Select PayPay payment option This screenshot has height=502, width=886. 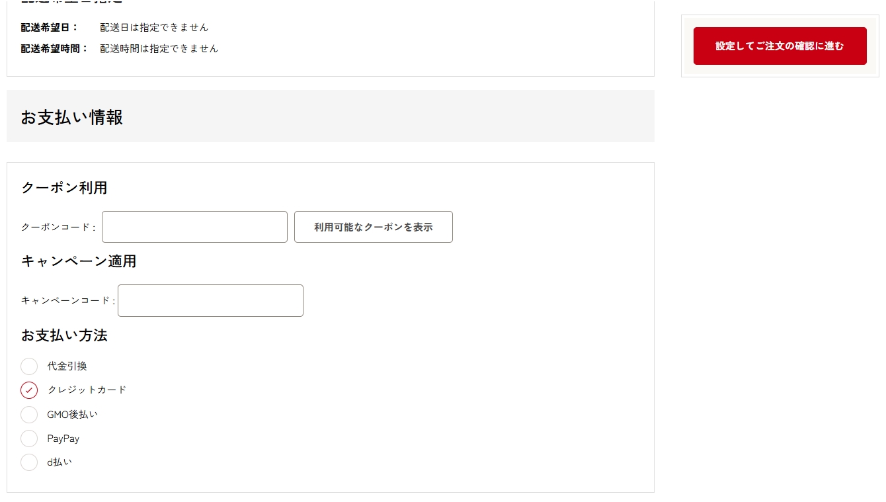[29, 439]
